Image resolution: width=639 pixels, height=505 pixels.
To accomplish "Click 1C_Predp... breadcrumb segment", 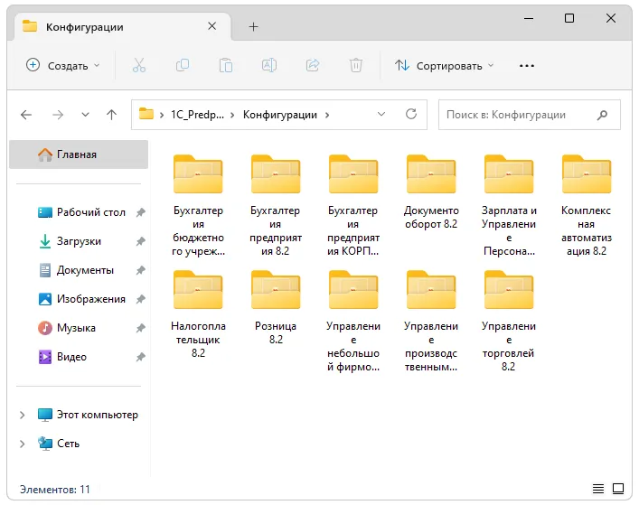I will pos(197,115).
